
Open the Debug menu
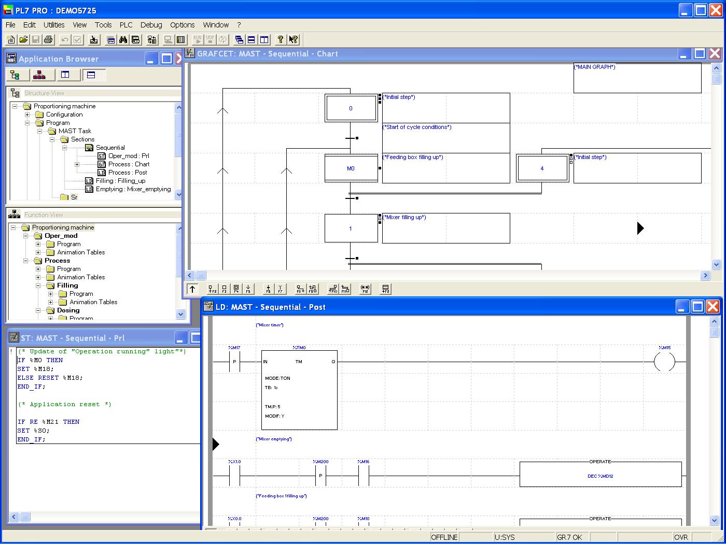[x=151, y=25]
